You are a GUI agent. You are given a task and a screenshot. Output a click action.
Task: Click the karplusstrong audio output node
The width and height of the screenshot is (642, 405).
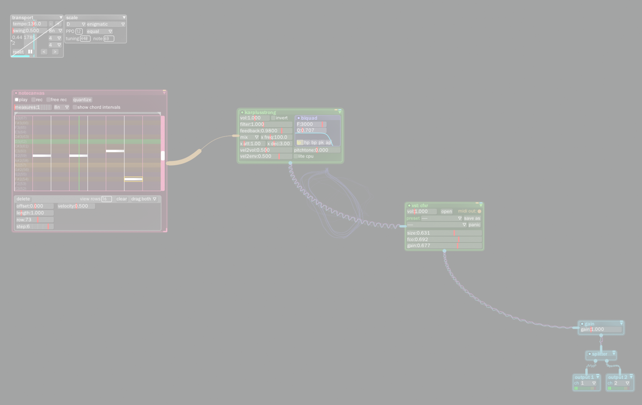[x=290, y=163]
